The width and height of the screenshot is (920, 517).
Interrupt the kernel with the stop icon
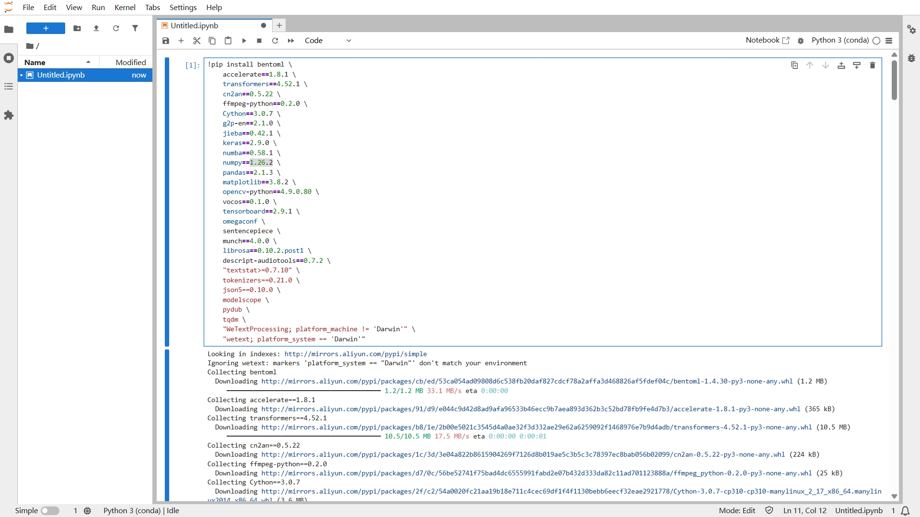pos(259,41)
